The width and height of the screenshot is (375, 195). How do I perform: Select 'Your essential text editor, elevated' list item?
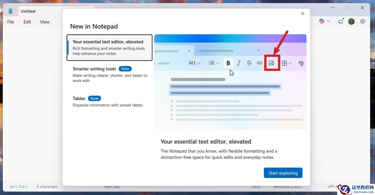[110, 48]
